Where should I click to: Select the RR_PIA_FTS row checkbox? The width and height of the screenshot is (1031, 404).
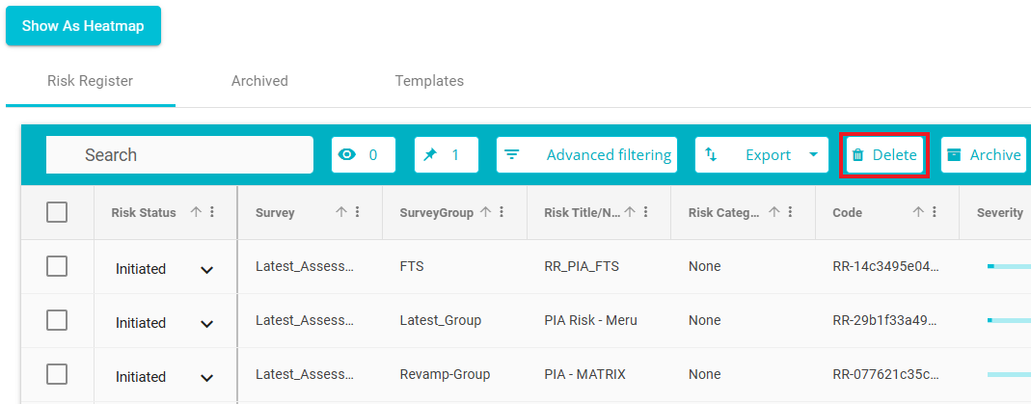click(57, 267)
